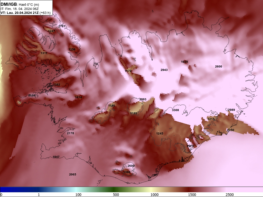The image size is (263, 197).
Task: Select the 1414 height value
Action: click(78, 97)
